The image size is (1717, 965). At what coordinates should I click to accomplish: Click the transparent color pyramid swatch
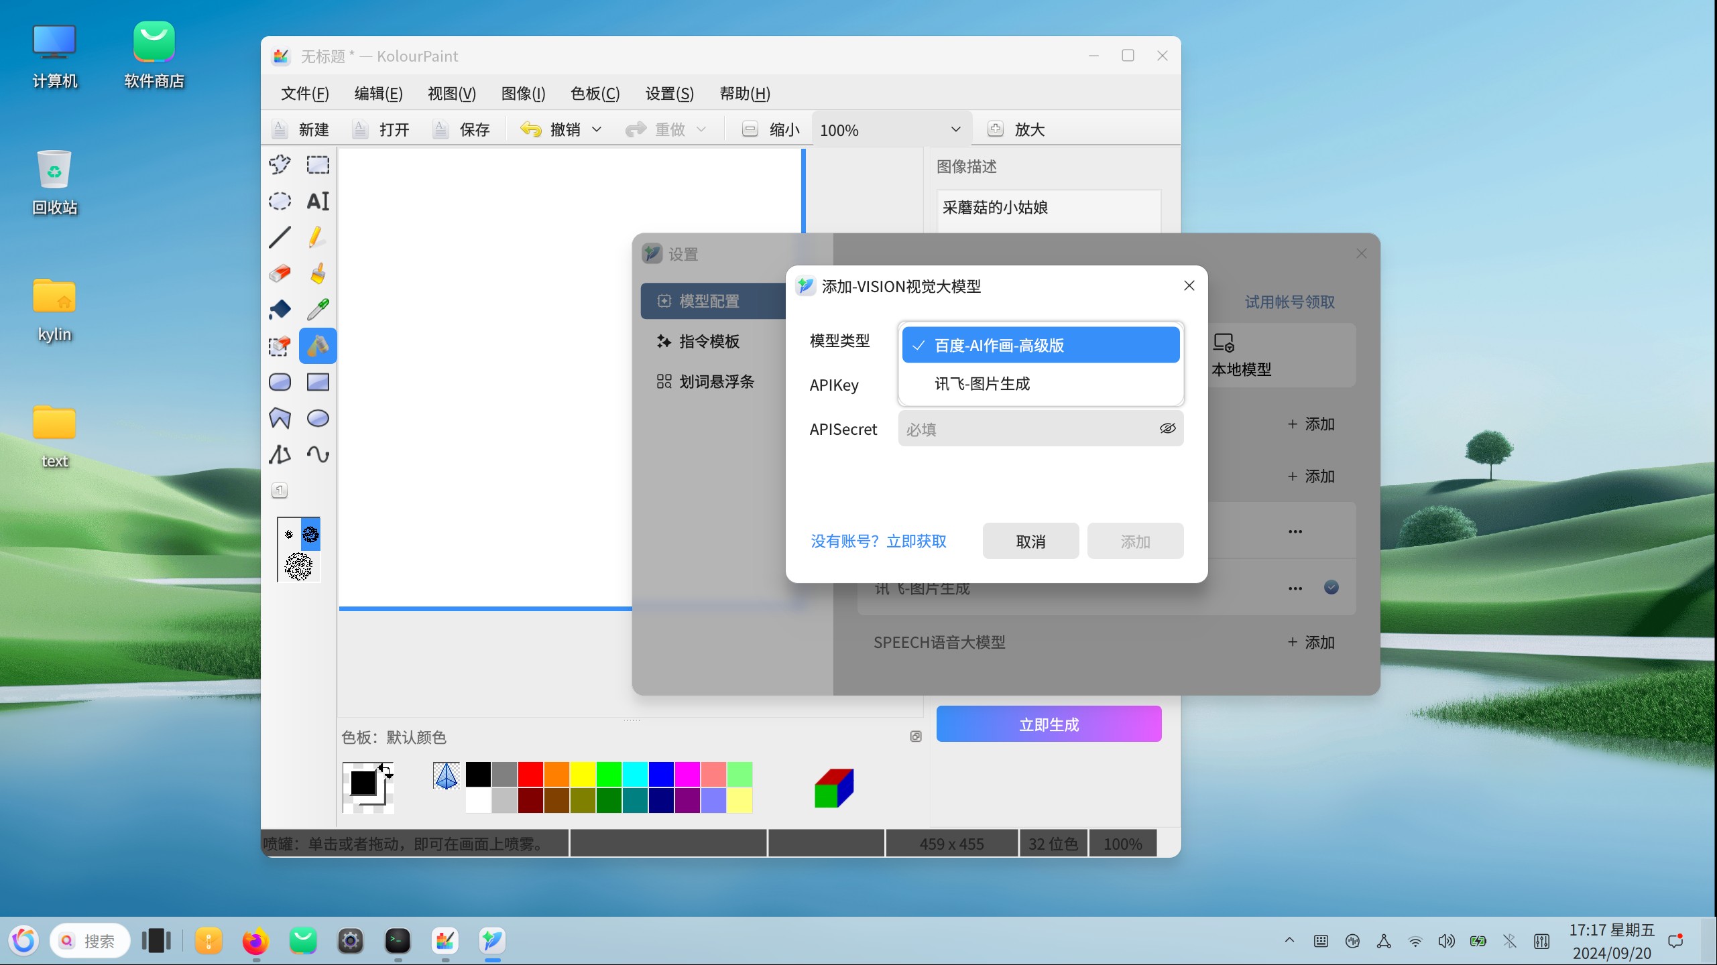click(x=446, y=775)
